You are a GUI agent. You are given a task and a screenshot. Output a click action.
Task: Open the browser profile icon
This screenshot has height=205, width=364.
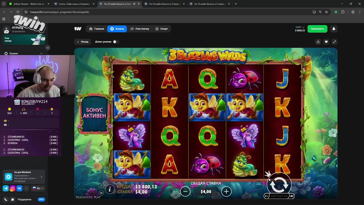click(x=353, y=12)
